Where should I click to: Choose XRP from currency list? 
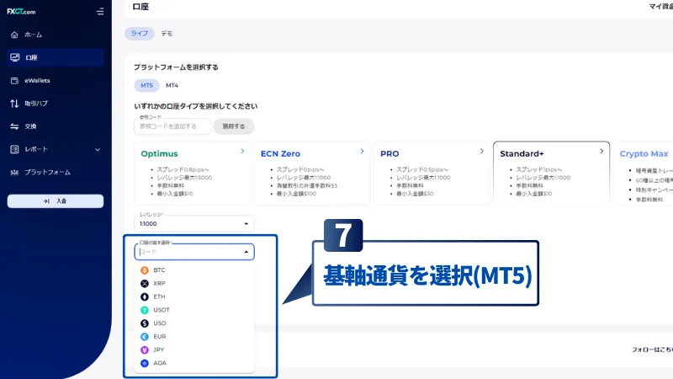[194, 284]
